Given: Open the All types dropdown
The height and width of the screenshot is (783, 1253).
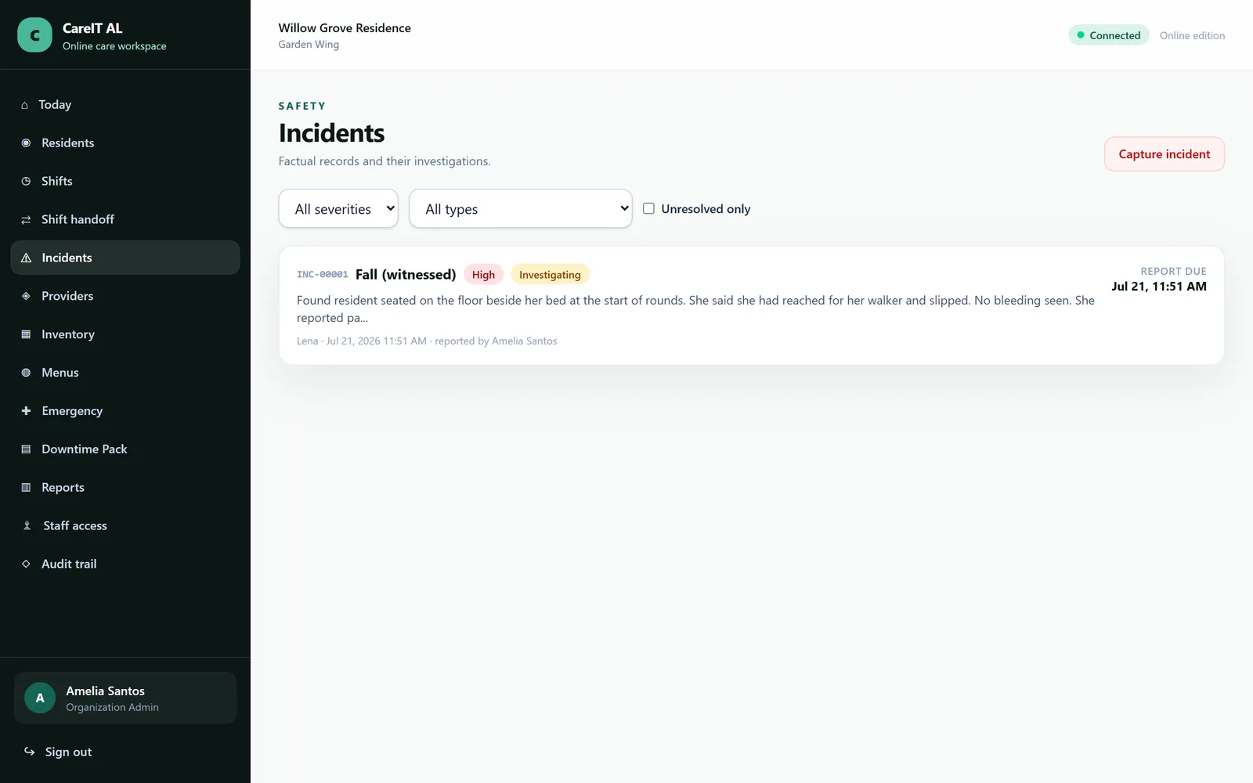Looking at the screenshot, I should (x=520, y=208).
